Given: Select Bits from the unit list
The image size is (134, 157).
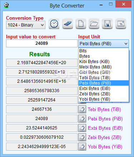Looking at the screenshot, I should [x=104, y=51].
